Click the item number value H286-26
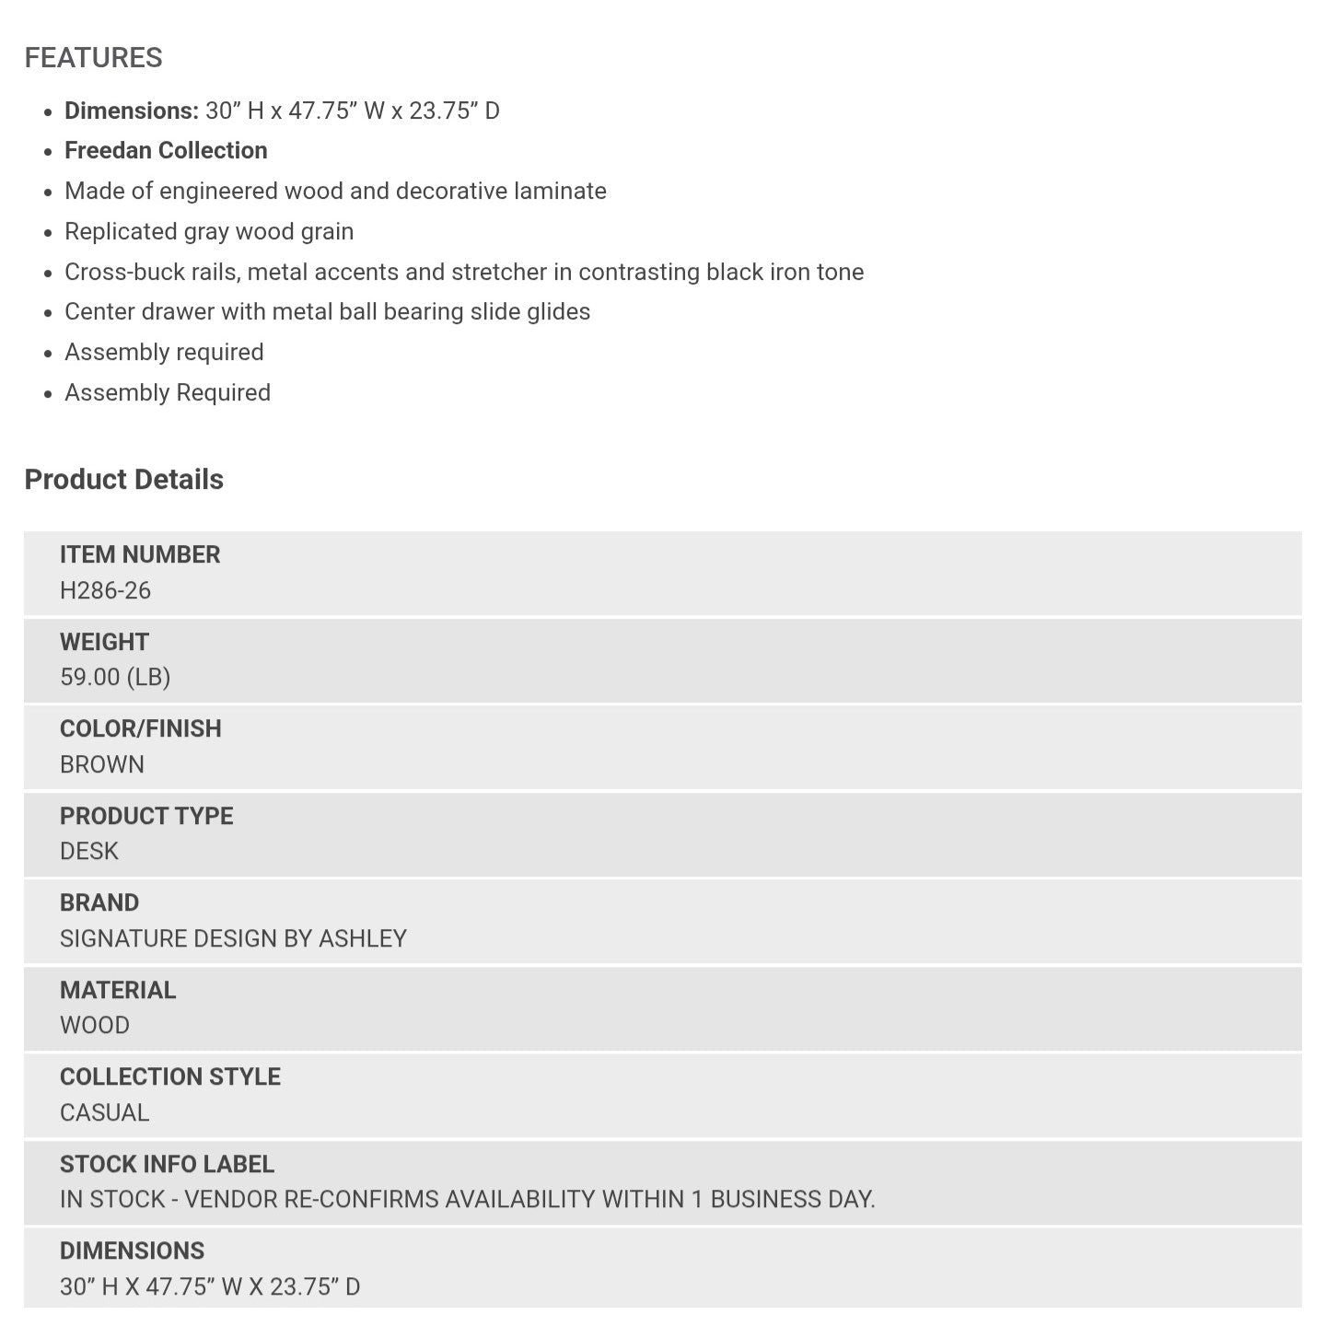The height and width of the screenshot is (1326, 1326). (105, 590)
